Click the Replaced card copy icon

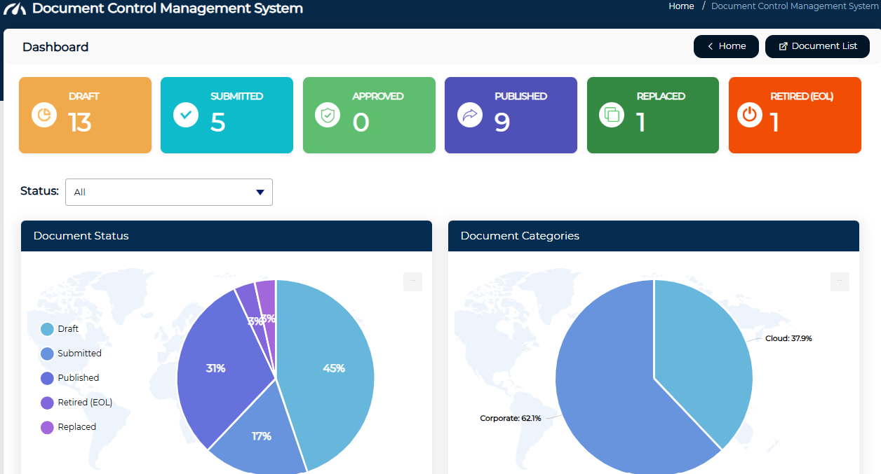612,114
